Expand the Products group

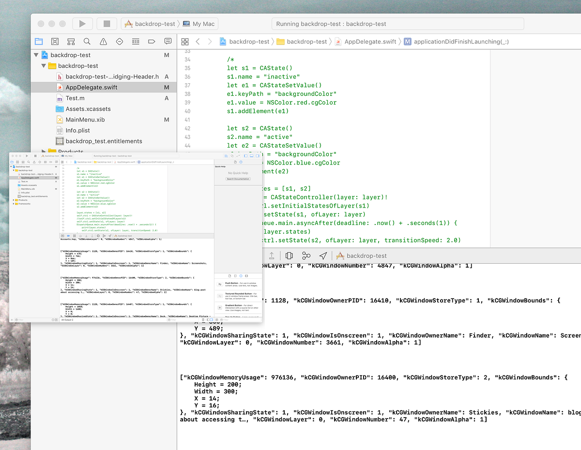43,152
